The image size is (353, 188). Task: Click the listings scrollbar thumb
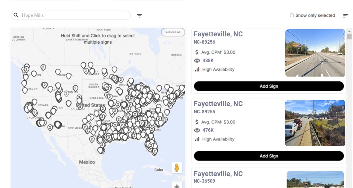(350, 37)
